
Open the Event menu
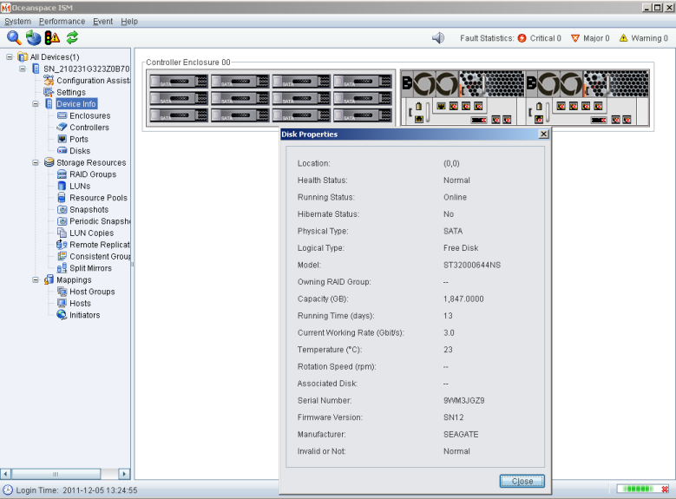(x=103, y=21)
